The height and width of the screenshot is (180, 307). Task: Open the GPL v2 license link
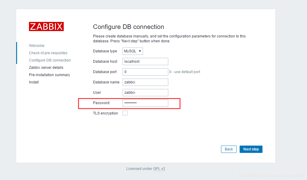point(159,169)
